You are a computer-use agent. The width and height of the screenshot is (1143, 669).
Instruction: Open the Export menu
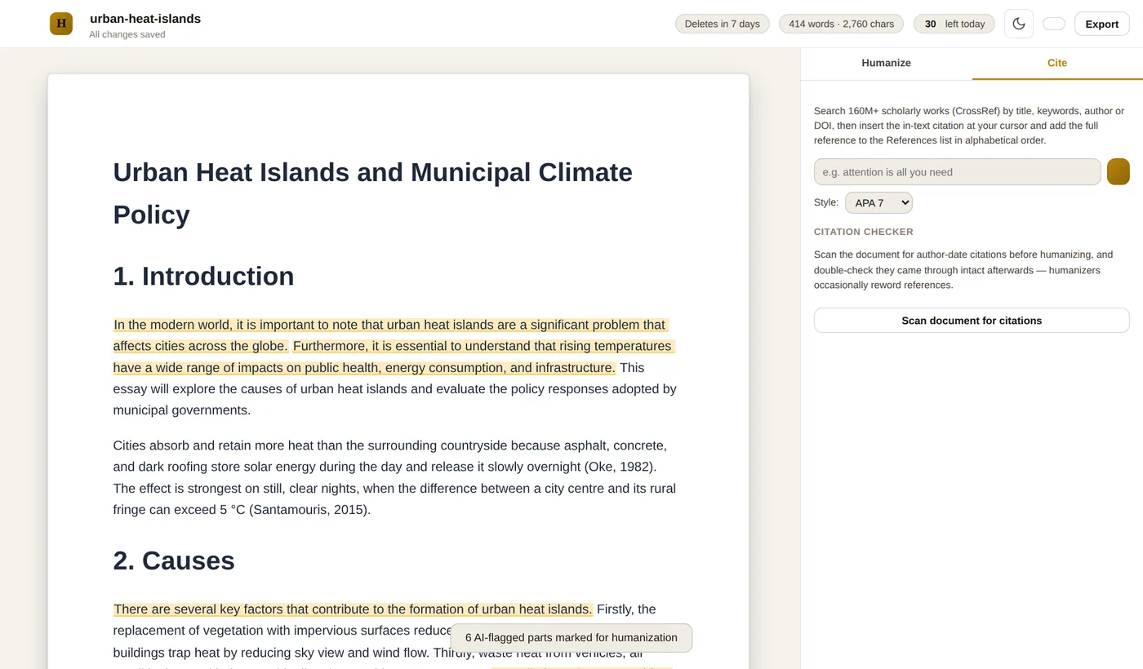pos(1101,24)
